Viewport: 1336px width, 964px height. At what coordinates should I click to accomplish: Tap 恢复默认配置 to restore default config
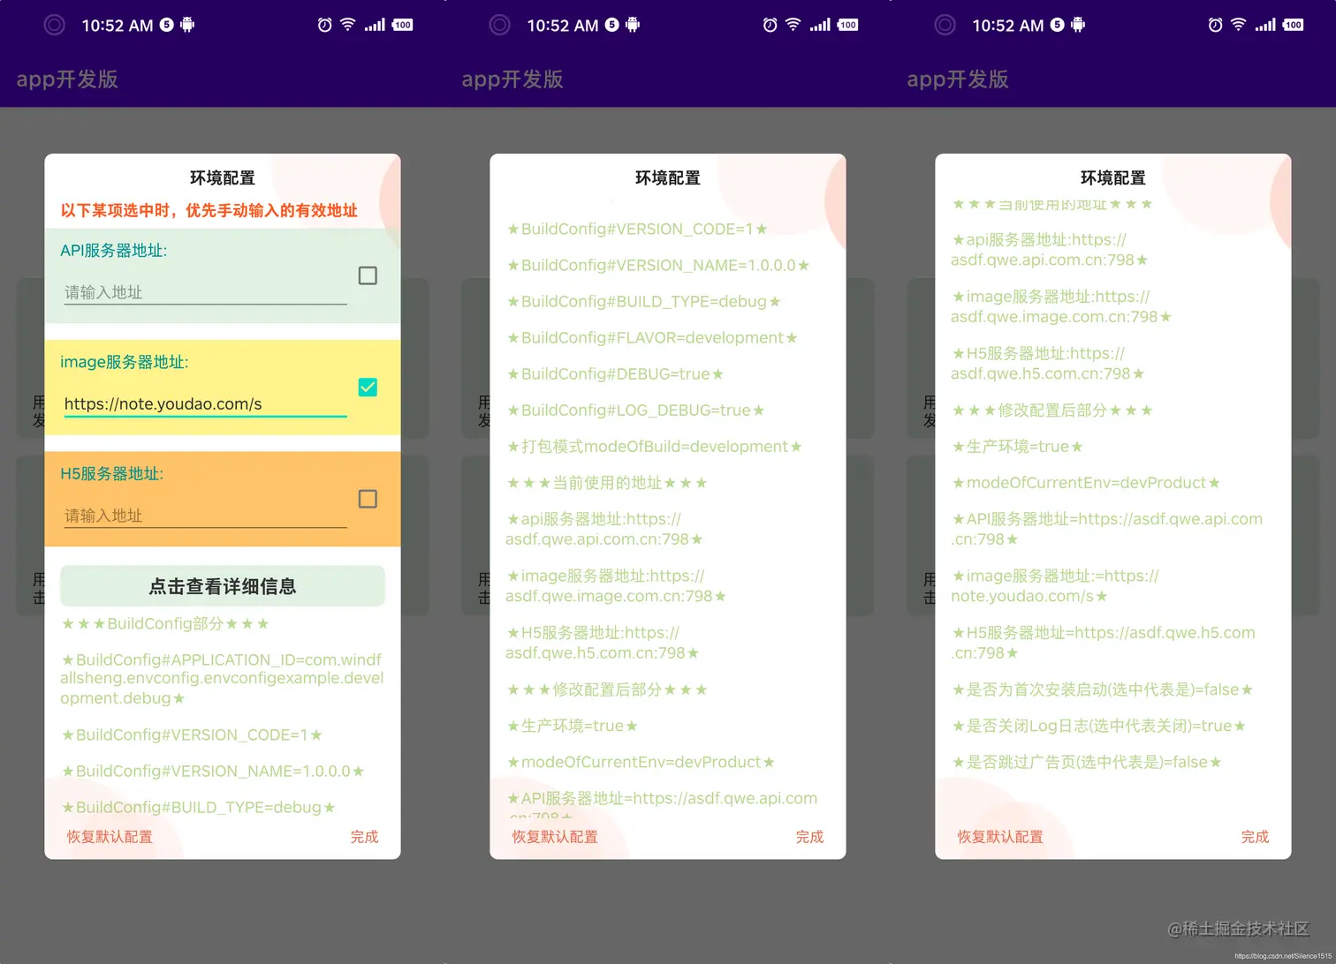[108, 836]
